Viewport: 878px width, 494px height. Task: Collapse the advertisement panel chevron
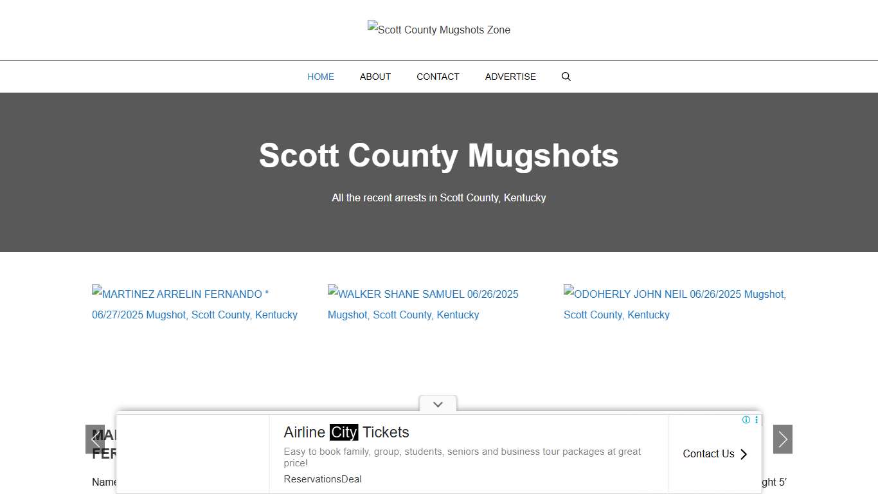tap(438, 404)
